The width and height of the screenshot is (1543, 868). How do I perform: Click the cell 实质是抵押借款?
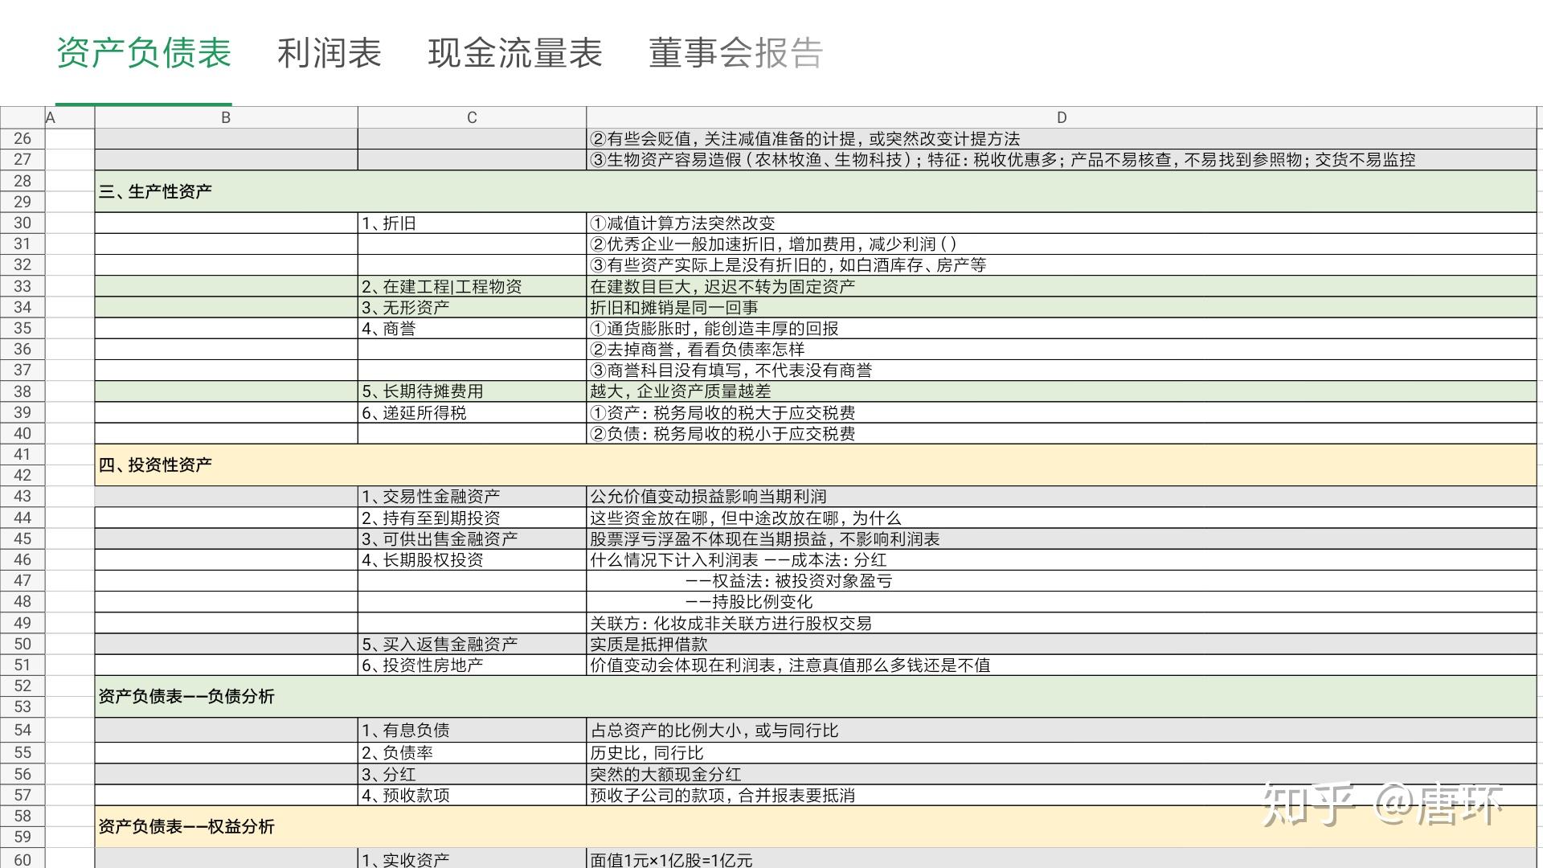[1062, 644]
